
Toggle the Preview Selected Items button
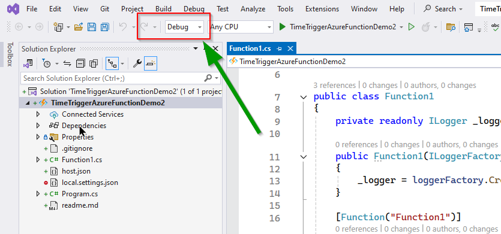(151, 64)
